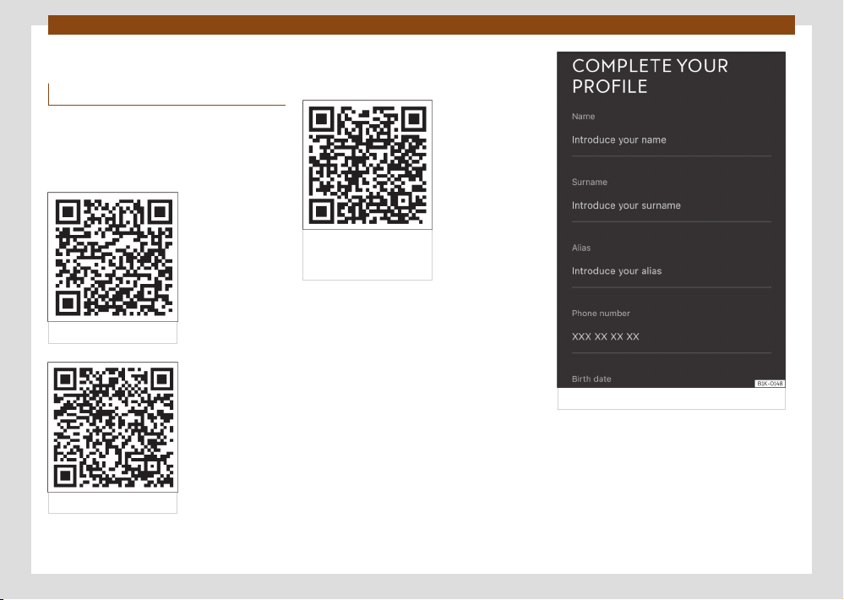Click the 'Alias' field label
Viewport: 844px width, 600px height.
[580, 248]
